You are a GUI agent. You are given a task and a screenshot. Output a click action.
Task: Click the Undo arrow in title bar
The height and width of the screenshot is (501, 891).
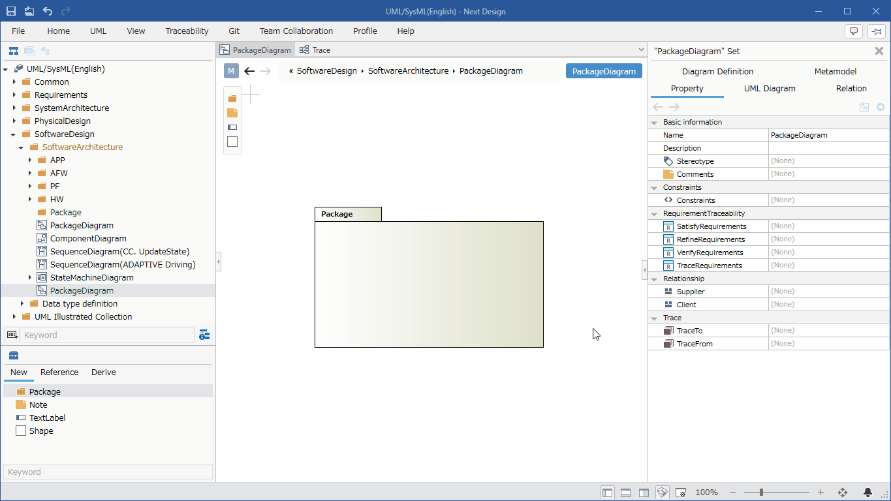(x=48, y=11)
